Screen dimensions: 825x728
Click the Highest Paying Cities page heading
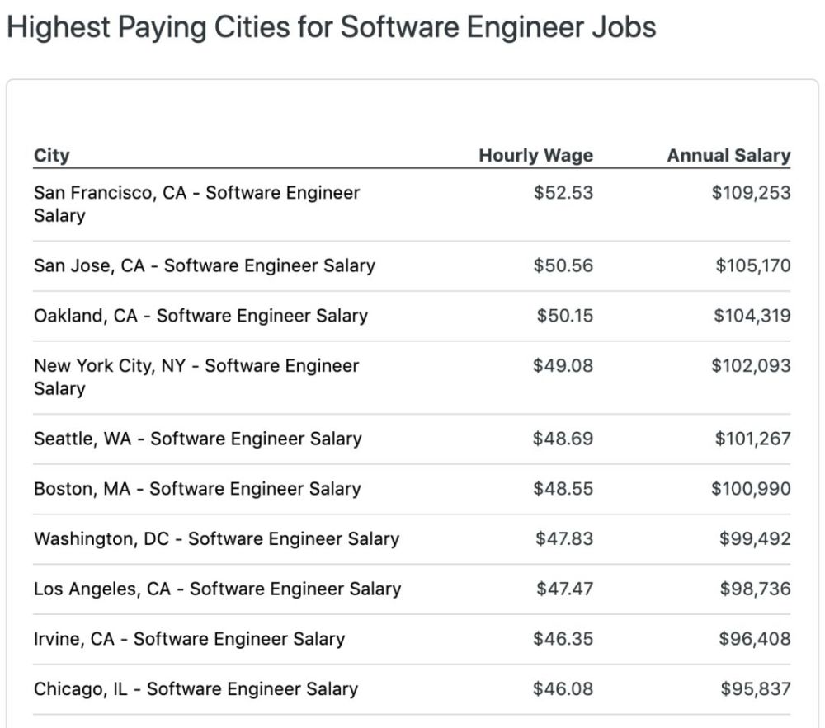[x=331, y=27]
